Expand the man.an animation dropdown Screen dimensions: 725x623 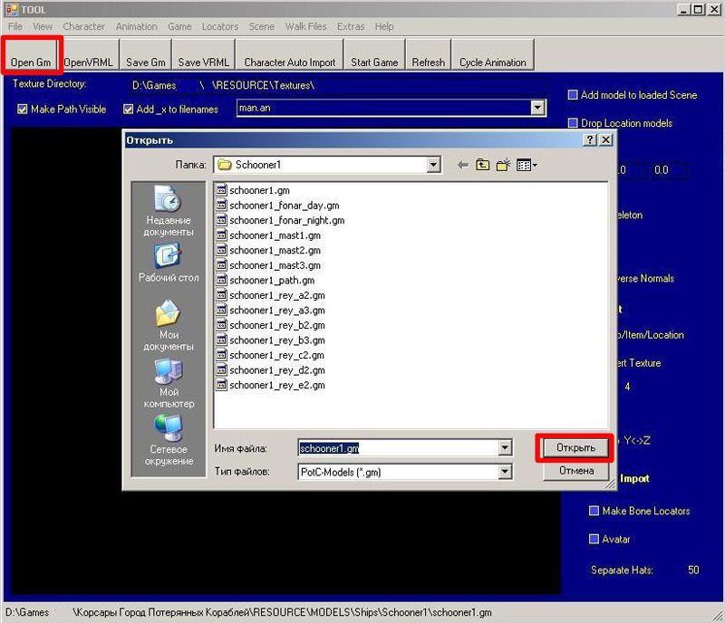pyautogui.click(x=536, y=108)
